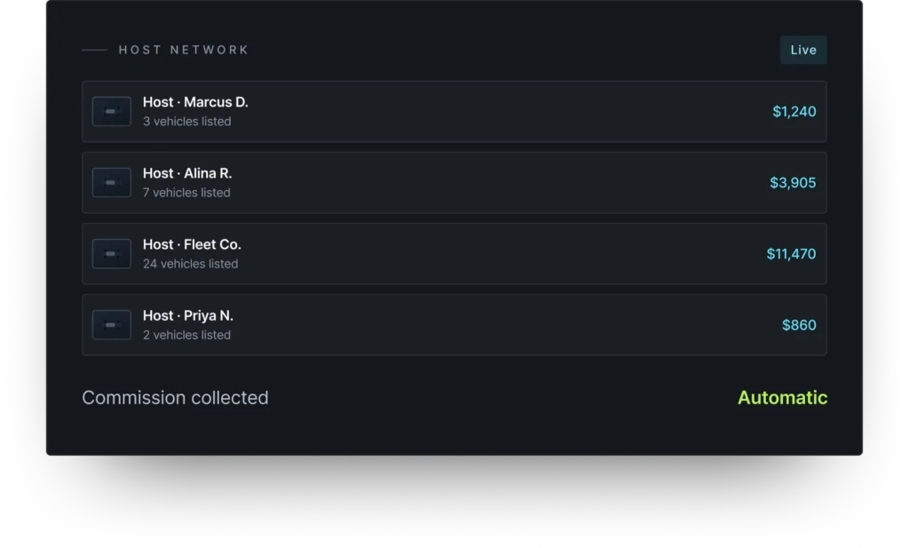
Task: Select the Host · Fleet Co. name
Action: click(x=192, y=244)
